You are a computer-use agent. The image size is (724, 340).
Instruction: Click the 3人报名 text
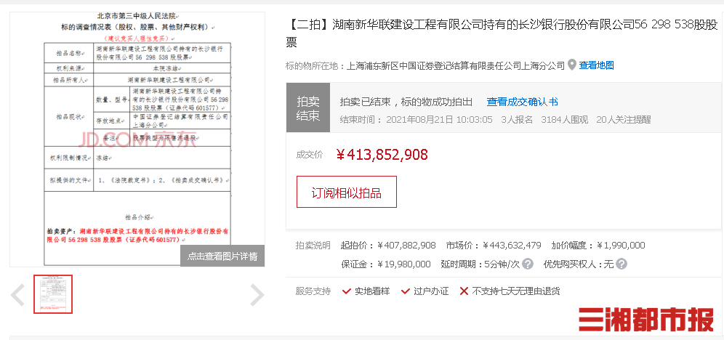click(517, 120)
